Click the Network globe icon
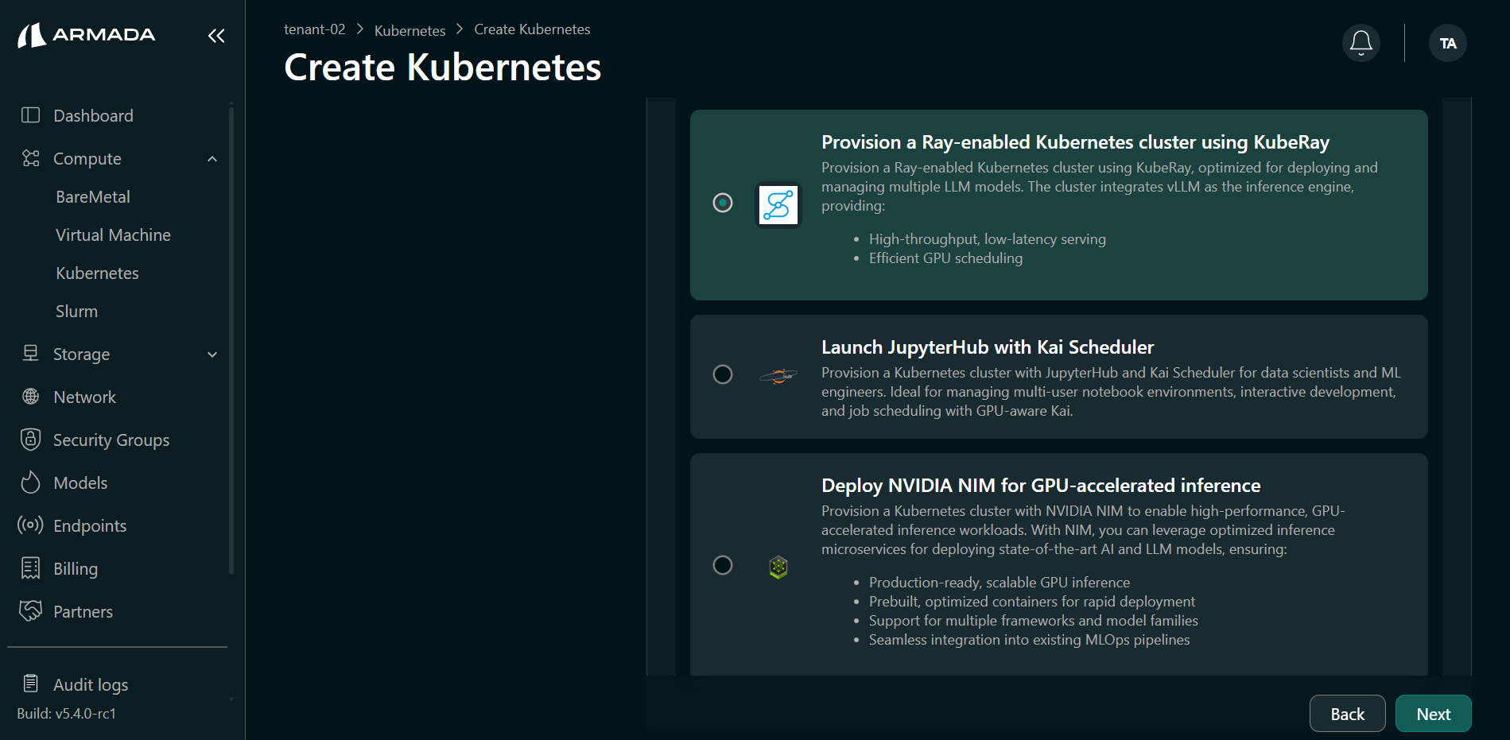The height and width of the screenshot is (740, 1510). point(30,397)
